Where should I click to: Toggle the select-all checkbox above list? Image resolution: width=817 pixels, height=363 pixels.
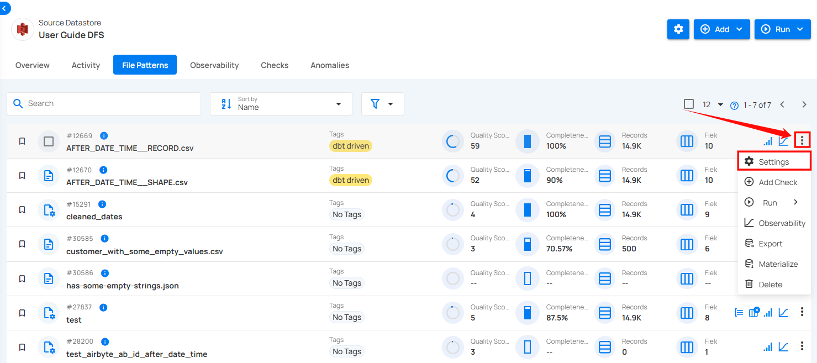688,104
